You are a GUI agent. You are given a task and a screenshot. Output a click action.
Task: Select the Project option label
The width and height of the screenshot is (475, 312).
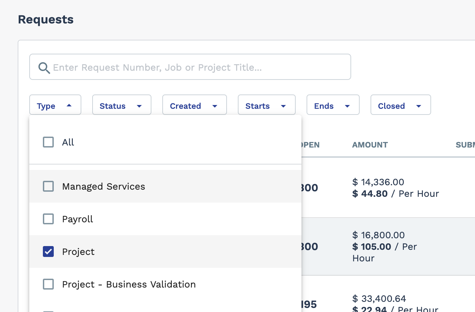78,252
